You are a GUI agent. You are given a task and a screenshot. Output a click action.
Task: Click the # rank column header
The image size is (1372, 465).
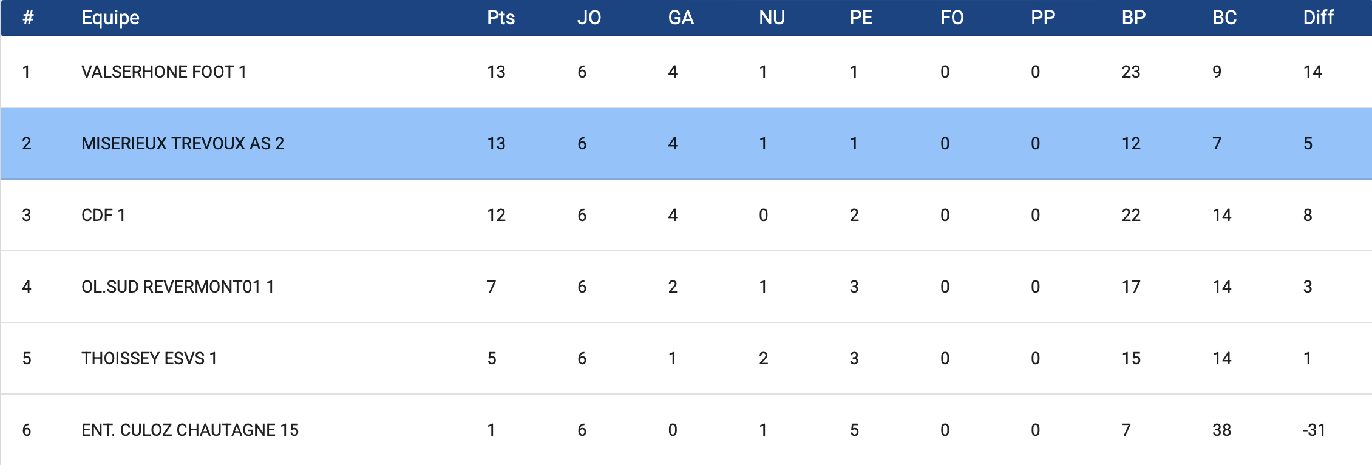pos(28,18)
